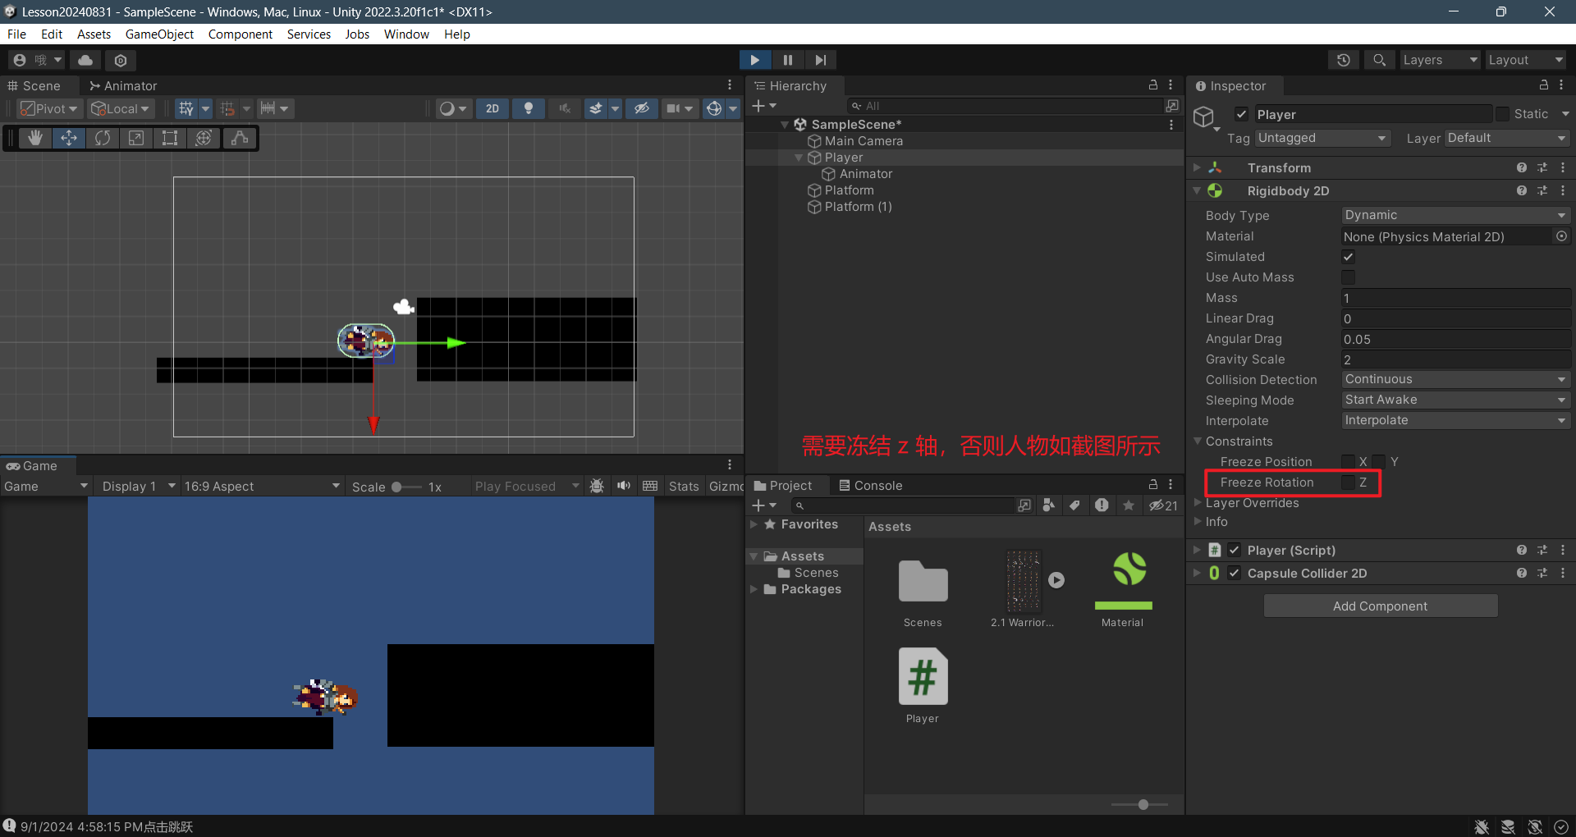Switch to the Console tab
This screenshot has width=1576, height=837.
click(x=870, y=485)
